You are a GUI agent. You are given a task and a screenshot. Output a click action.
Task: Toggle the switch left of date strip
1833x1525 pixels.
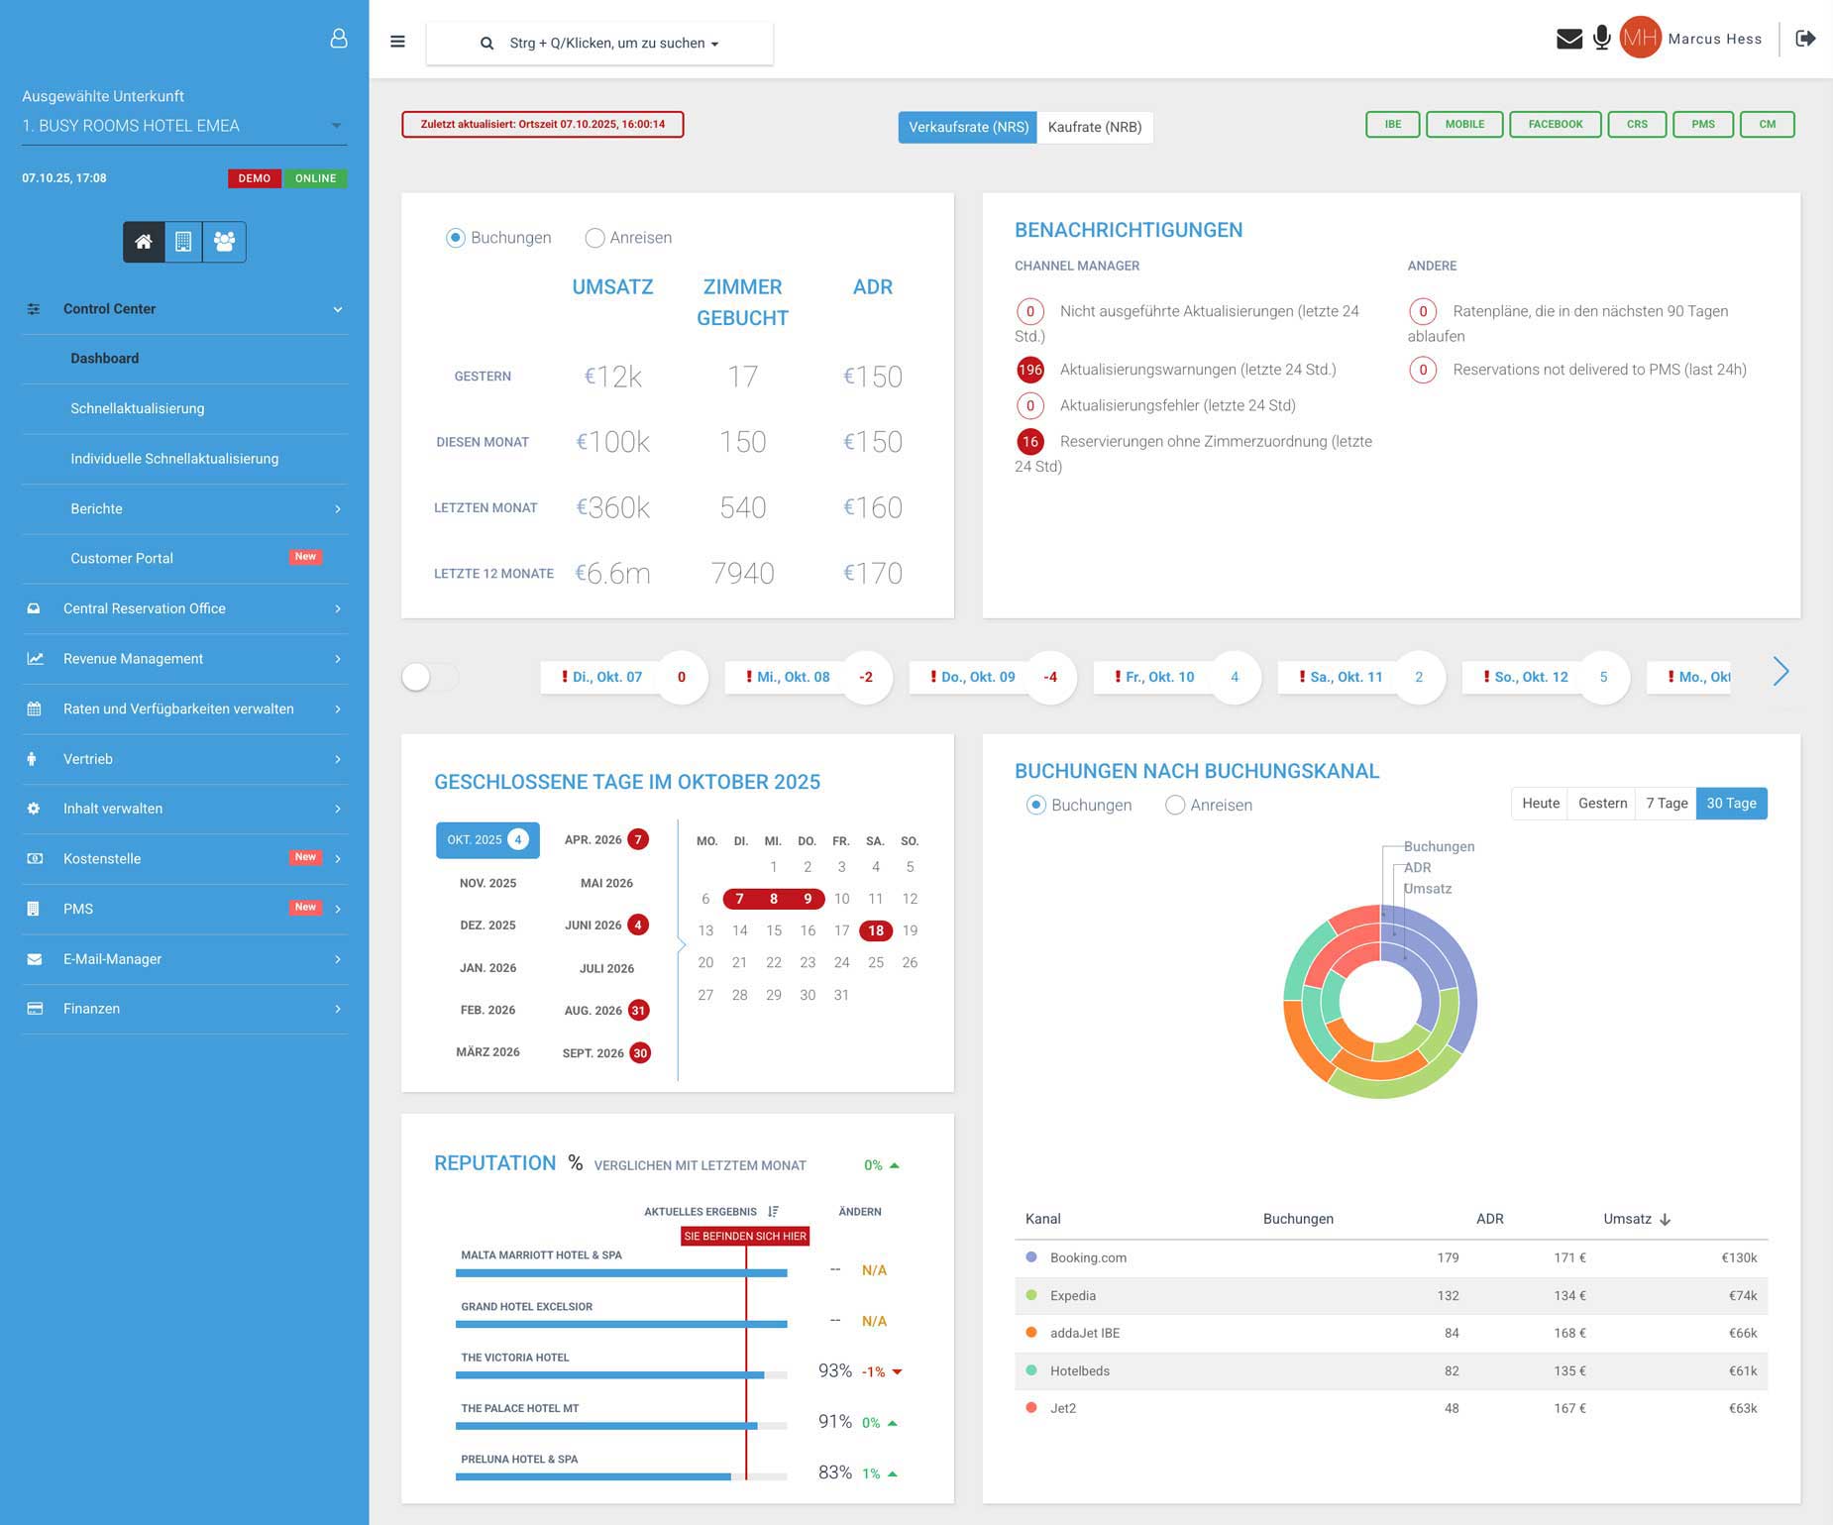click(x=430, y=677)
